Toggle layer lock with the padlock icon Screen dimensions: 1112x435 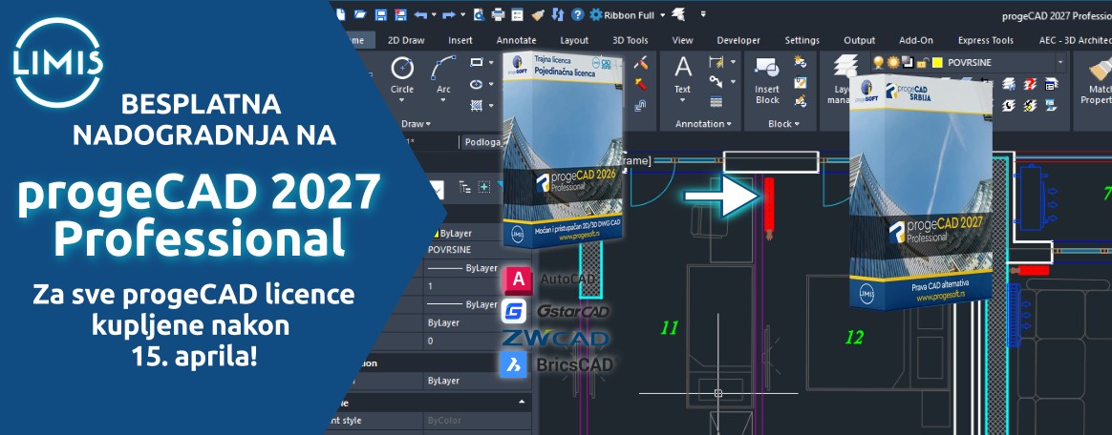pos(923,62)
